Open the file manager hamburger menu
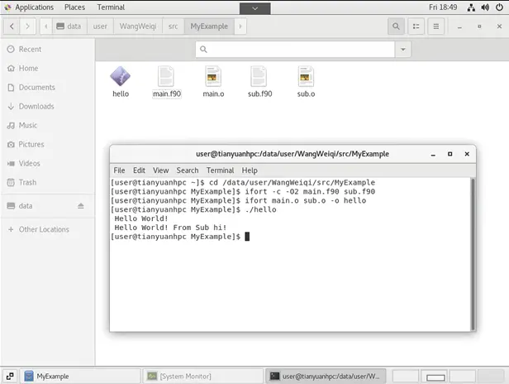 436,26
